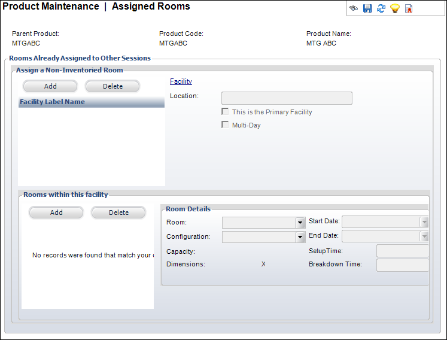Viewport: 447px width, 340px height.
Task: Open tips via the light bulb icon
Action: tap(395, 8)
